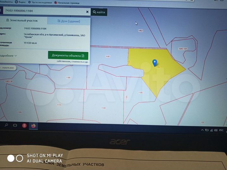Focus the cadastral number search input
This screenshot has height=170, width=227.
click(45, 11)
